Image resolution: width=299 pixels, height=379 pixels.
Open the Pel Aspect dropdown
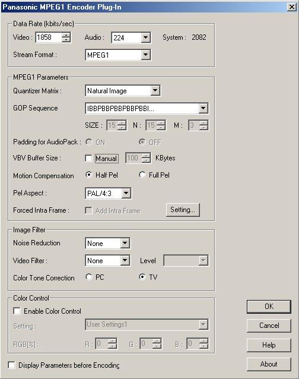(x=126, y=193)
